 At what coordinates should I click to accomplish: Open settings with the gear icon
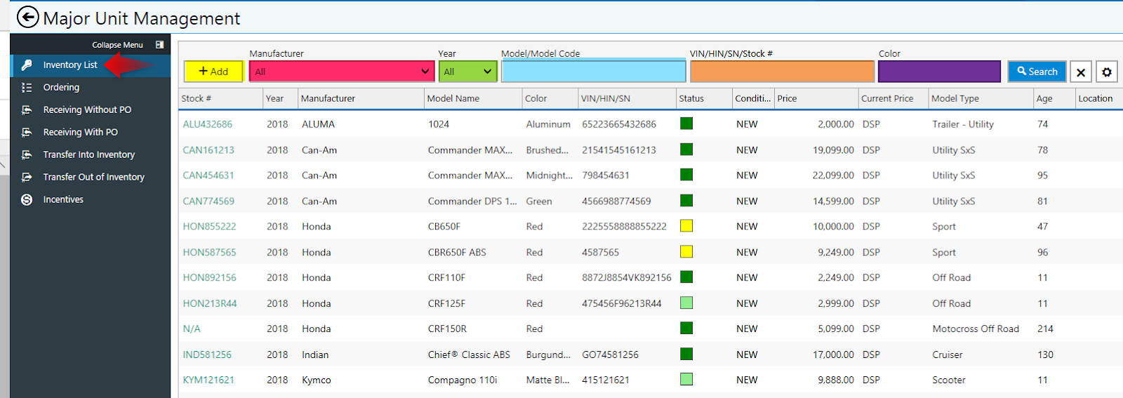1107,72
